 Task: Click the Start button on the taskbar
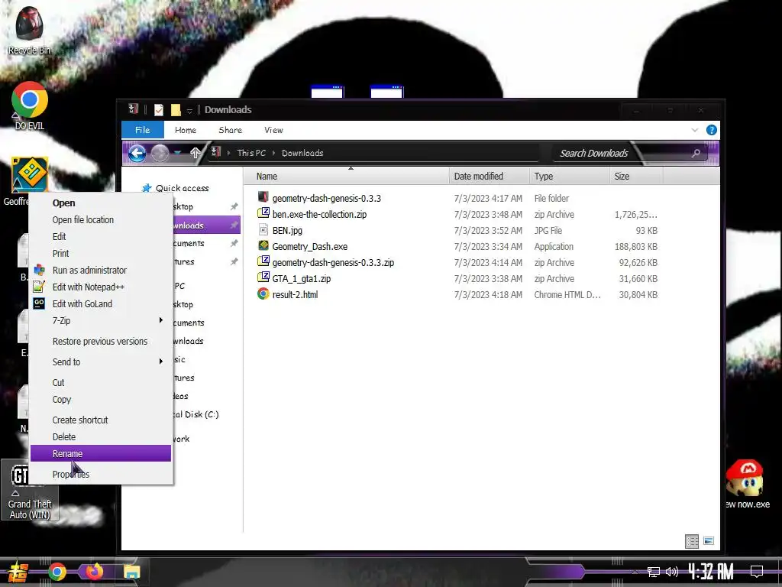18,572
